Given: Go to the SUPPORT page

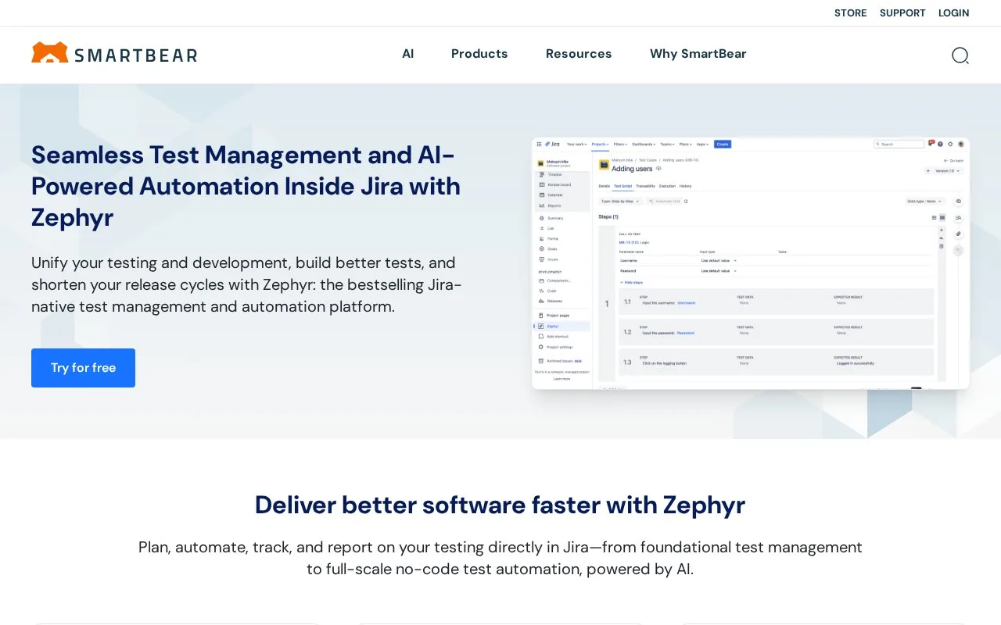Looking at the screenshot, I should [x=902, y=13].
